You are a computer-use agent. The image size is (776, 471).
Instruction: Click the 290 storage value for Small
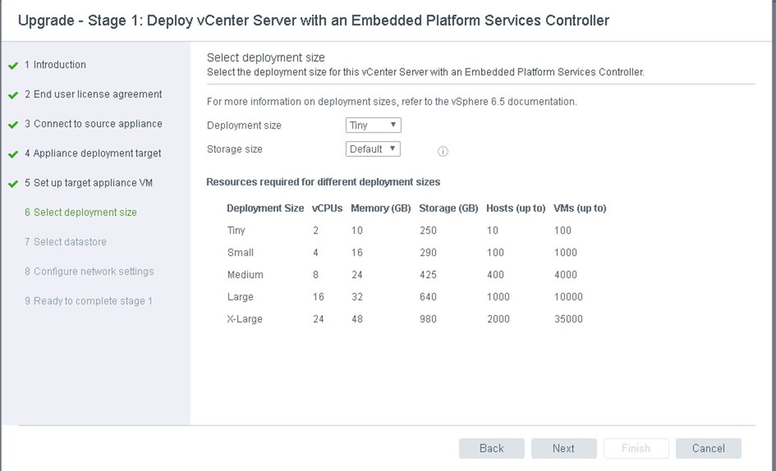[x=428, y=253]
